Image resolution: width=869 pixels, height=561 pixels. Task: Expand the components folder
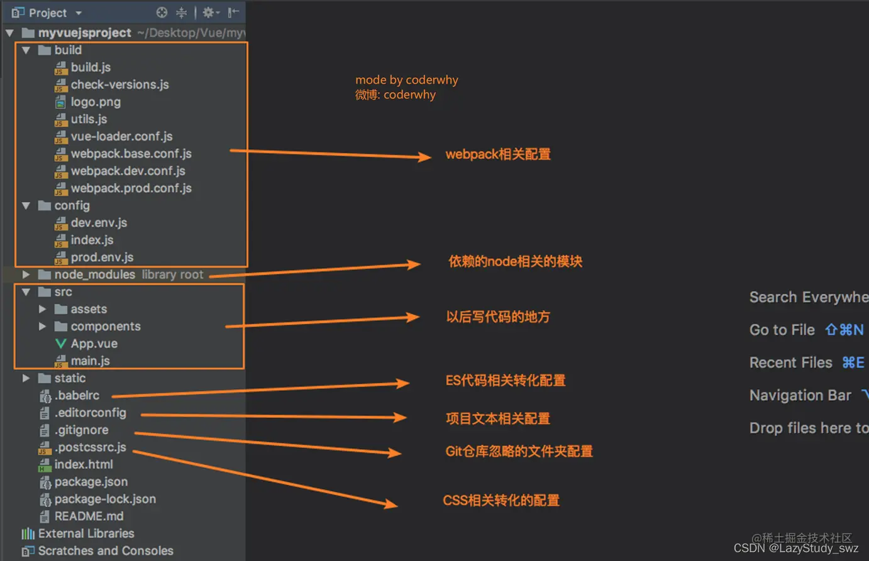43,326
